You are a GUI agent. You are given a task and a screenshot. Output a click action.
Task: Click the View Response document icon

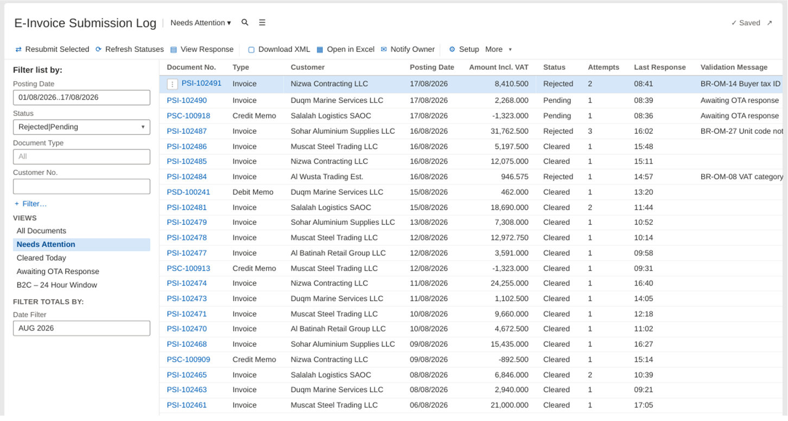174,49
